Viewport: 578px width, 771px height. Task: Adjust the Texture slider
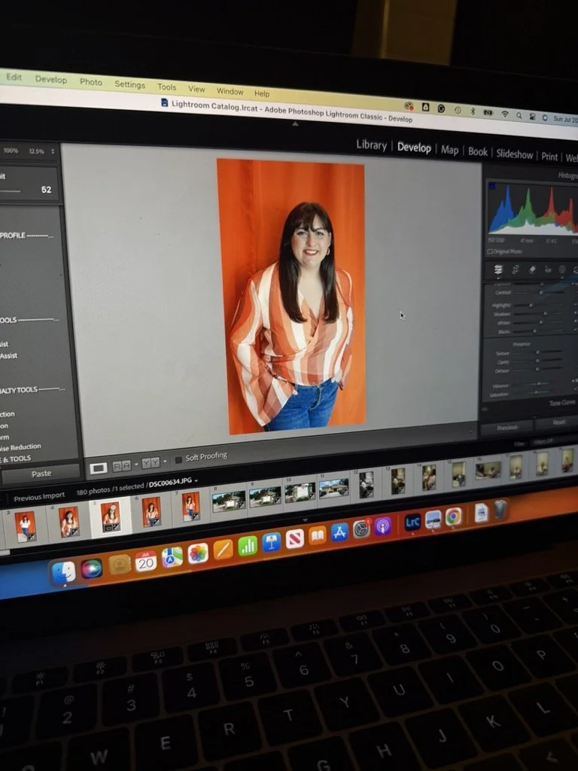click(538, 353)
